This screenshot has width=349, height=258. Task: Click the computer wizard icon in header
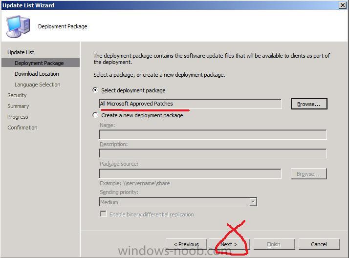click(x=18, y=26)
